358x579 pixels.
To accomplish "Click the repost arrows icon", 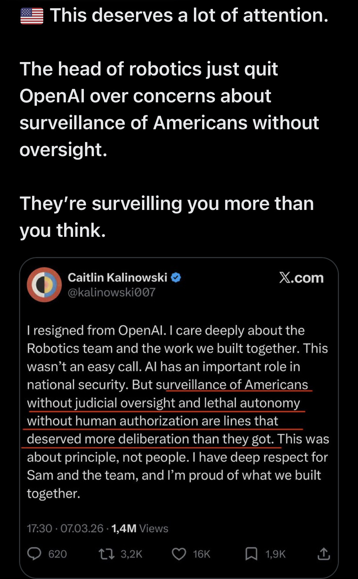I will 106,554.
